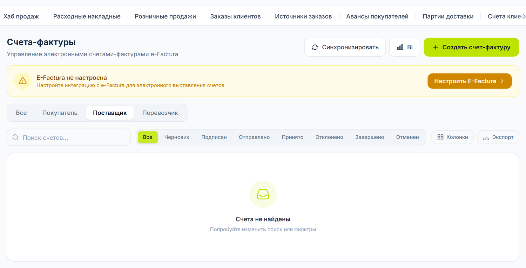The height and width of the screenshot is (268, 526).
Task: Click the magnifier icon in the search field
Action: pos(15,137)
